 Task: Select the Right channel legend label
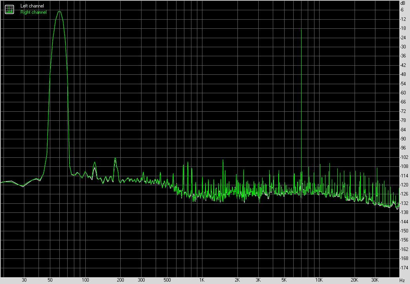(33, 12)
